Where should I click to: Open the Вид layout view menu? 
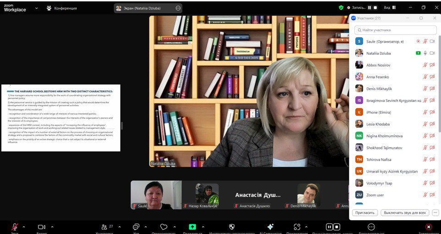(390, 8)
